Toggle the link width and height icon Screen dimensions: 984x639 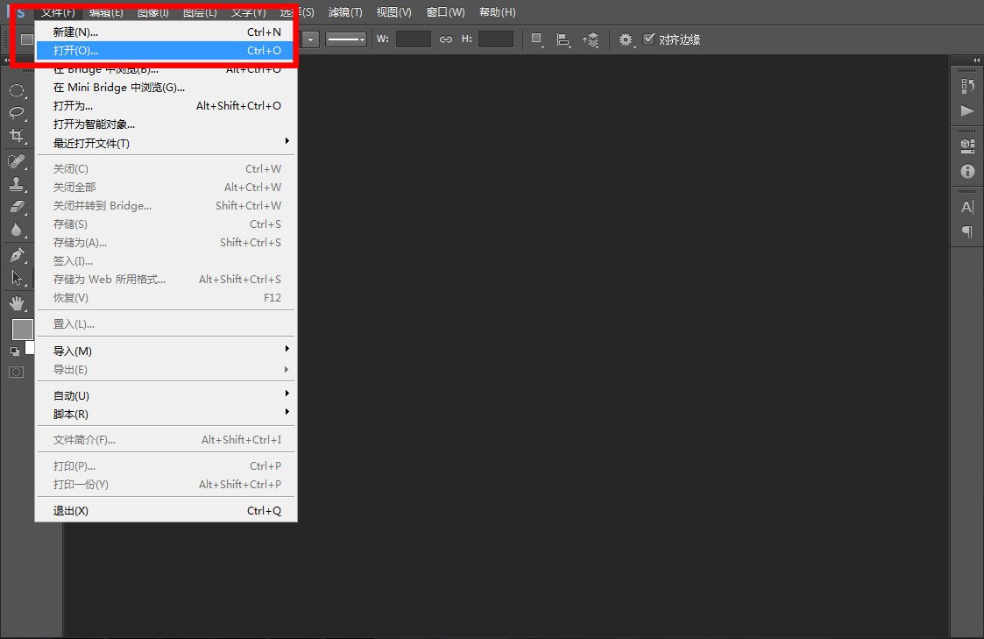(x=446, y=39)
